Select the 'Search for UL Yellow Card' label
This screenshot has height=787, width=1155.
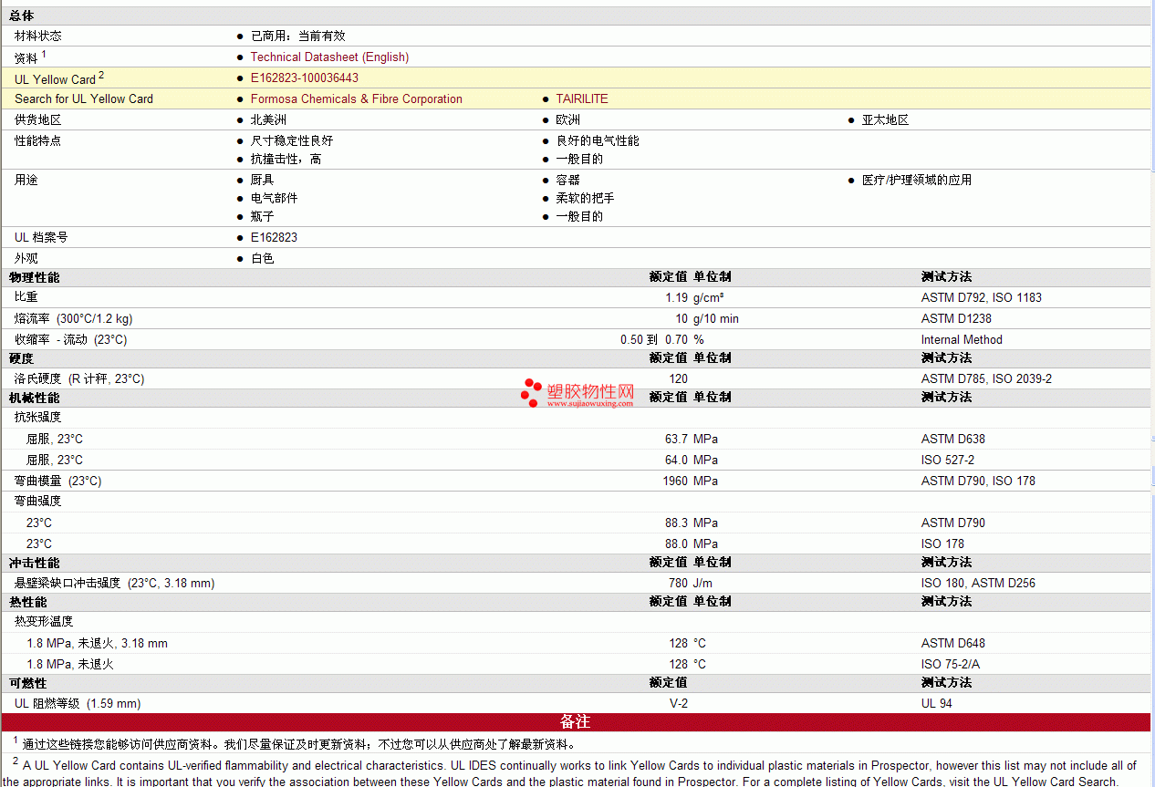click(84, 98)
